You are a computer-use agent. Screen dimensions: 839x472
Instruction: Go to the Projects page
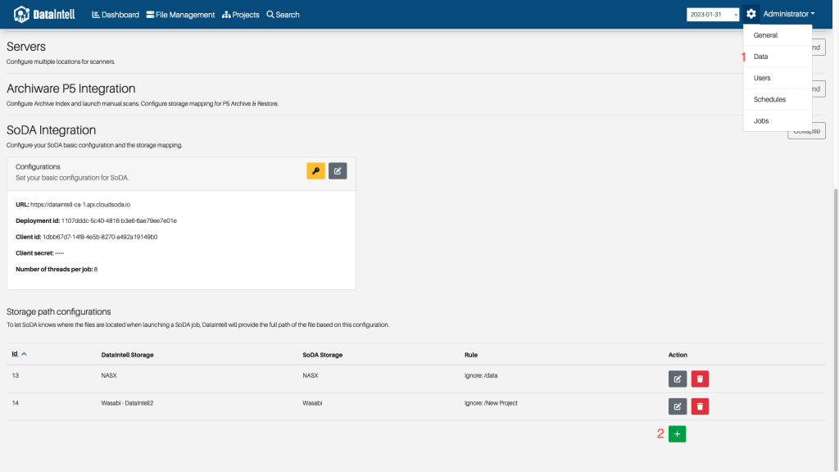pos(241,15)
